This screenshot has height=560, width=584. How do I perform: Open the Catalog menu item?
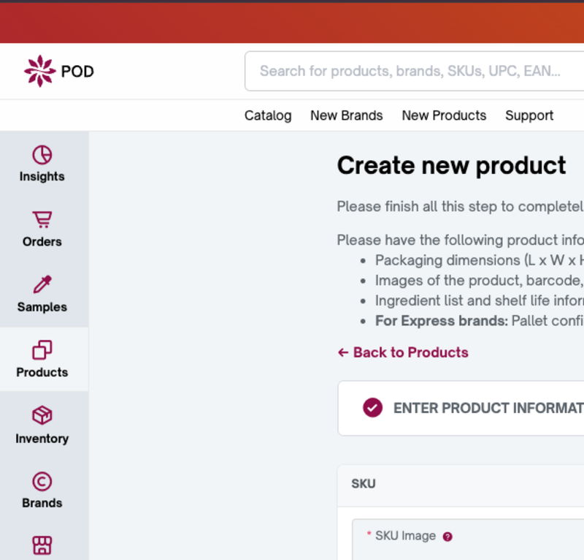coord(268,116)
